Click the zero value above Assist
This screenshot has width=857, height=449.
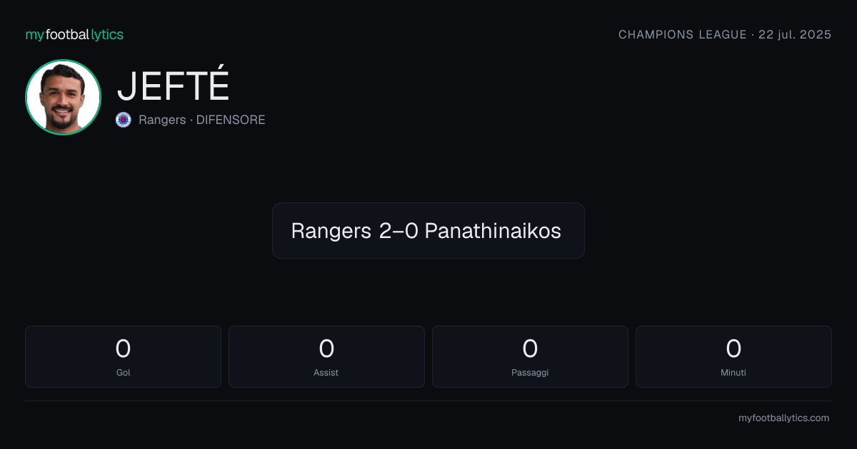point(326,349)
